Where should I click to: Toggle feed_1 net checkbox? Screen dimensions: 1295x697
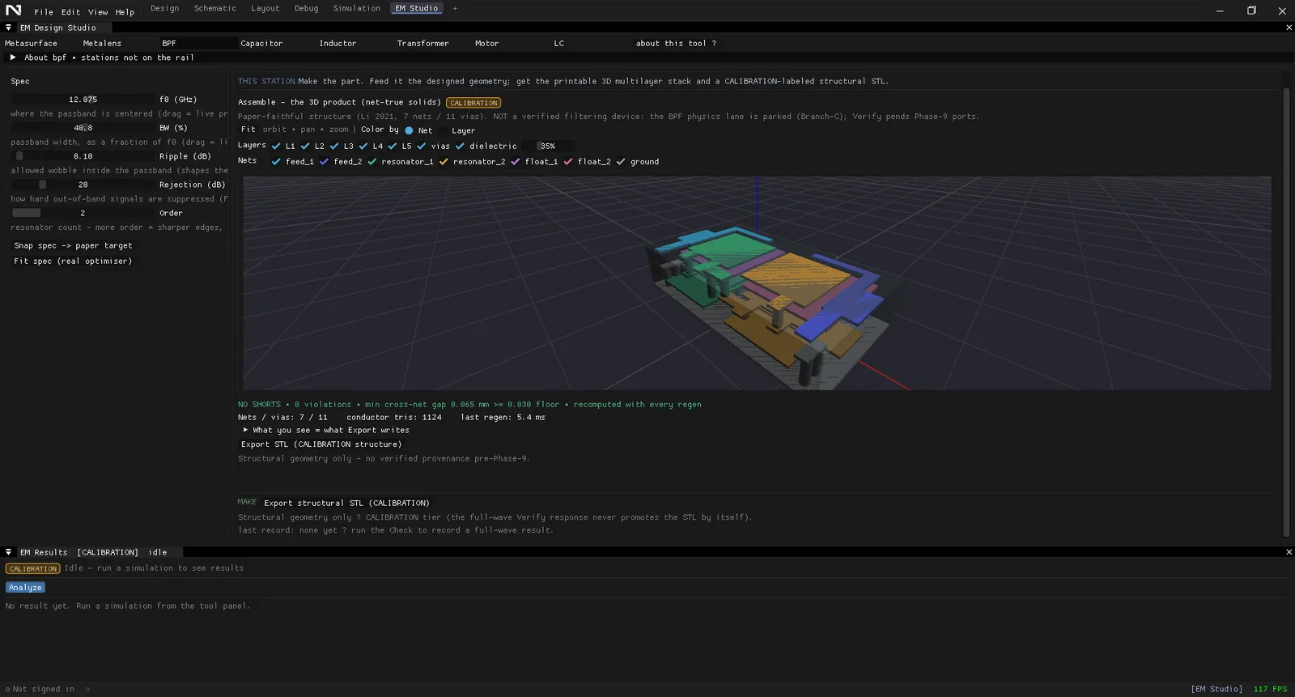coord(276,162)
